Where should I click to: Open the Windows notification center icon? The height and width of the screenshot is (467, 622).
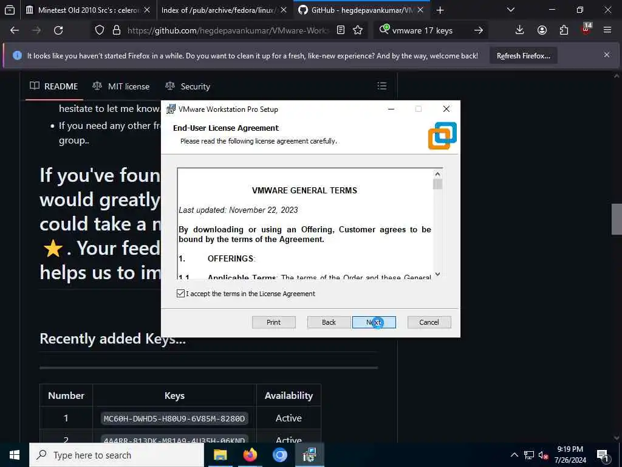(603, 455)
